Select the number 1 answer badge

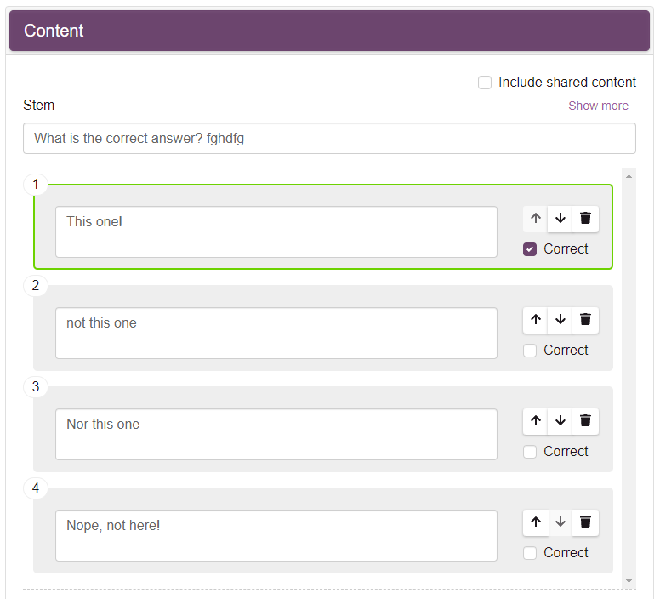(x=36, y=185)
